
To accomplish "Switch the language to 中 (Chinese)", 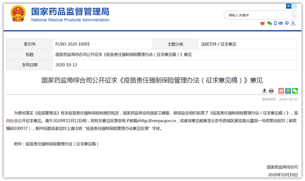I will 289,6.
